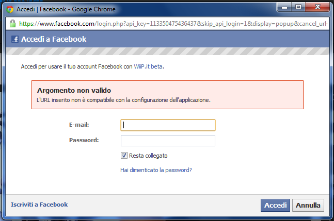The width and height of the screenshot is (334, 221).
Task: Maximize the Facebook login popup window
Action: [298, 7]
